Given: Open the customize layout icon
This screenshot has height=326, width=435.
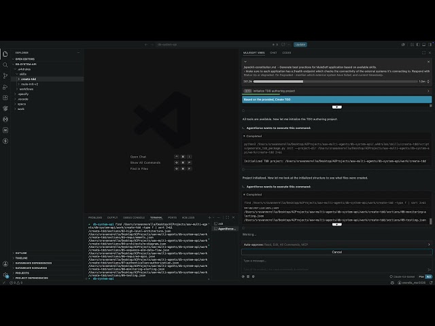Looking at the screenshot, I should 412,45.
